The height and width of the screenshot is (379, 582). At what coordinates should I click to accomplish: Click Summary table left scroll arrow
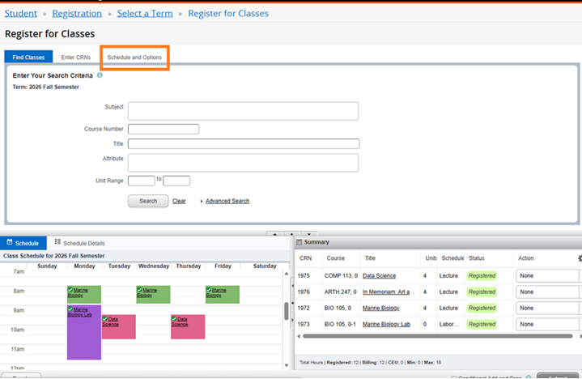click(299, 336)
